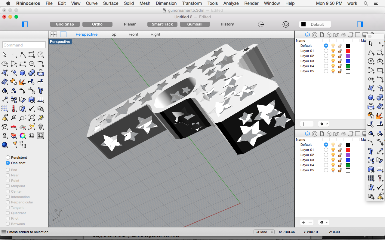Make Layer 02 current in upper panel
This screenshot has width=385, height=240.
pos(326,56)
